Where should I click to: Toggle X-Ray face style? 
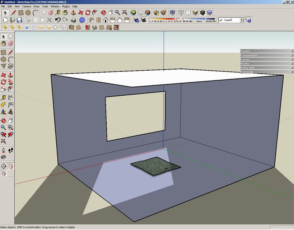click(172, 13)
